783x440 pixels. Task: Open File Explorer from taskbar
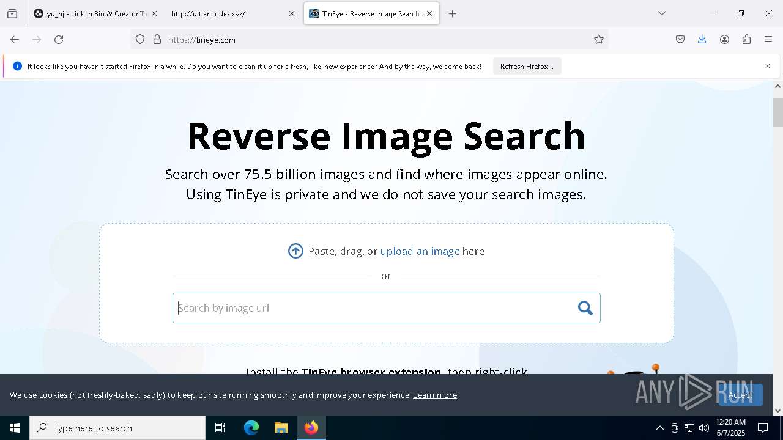pyautogui.click(x=281, y=428)
